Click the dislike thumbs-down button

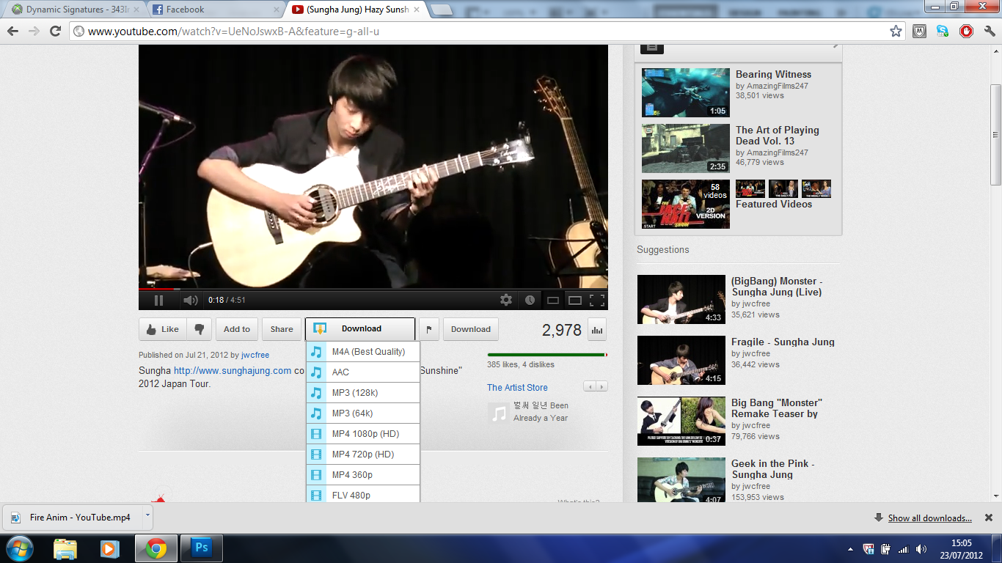pyautogui.click(x=199, y=329)
